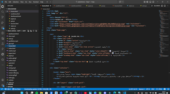Toggle the secondary side bar
This screenshot has height=94, width=170.
click(153, 2)
